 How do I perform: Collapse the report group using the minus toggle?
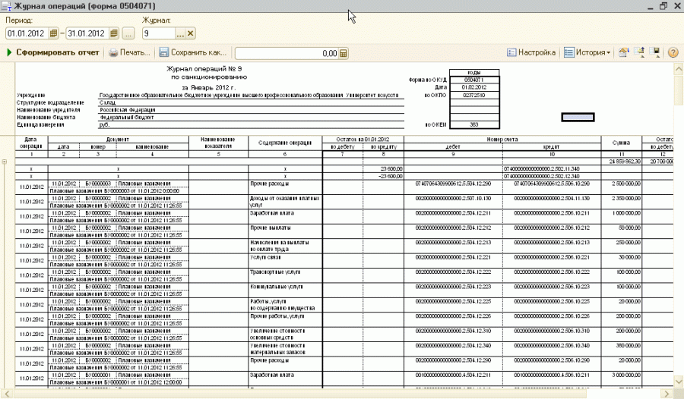click(x=5, y=162)
